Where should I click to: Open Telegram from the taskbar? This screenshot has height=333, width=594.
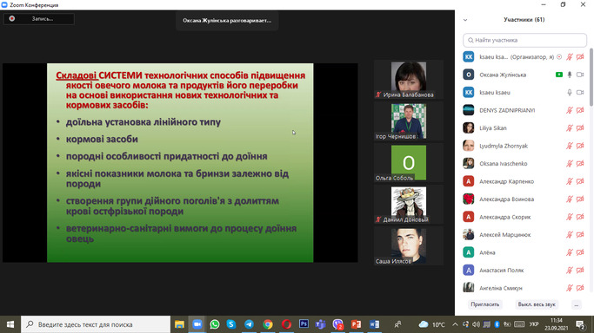click(249, 324)
